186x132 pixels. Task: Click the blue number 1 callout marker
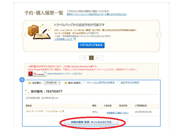pyautogui.click(x=22, y=80)
